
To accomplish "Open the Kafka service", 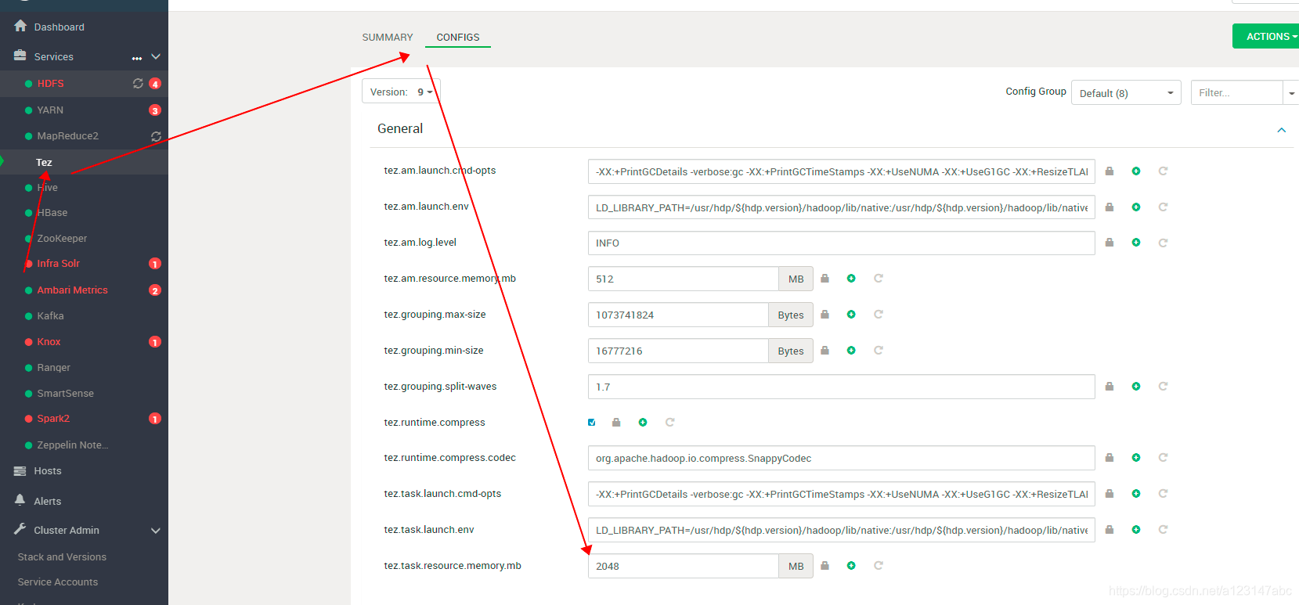I will coord(51,315).
